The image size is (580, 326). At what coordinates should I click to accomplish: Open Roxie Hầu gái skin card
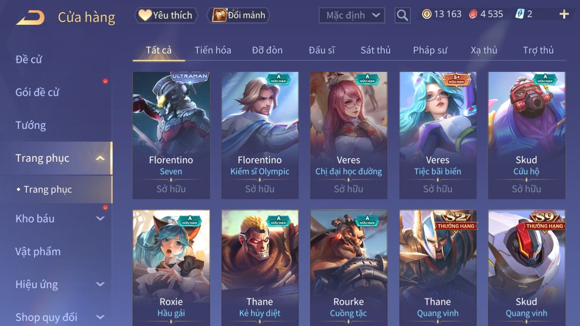[x=171, y=268]
